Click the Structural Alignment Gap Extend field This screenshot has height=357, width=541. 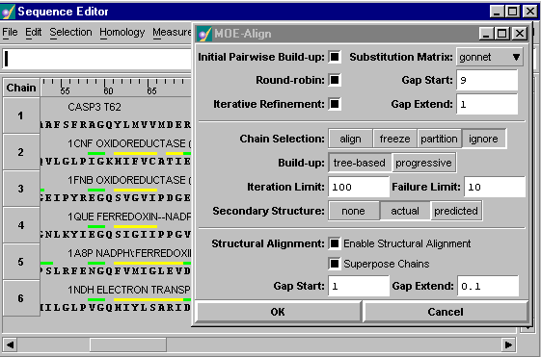488,286
